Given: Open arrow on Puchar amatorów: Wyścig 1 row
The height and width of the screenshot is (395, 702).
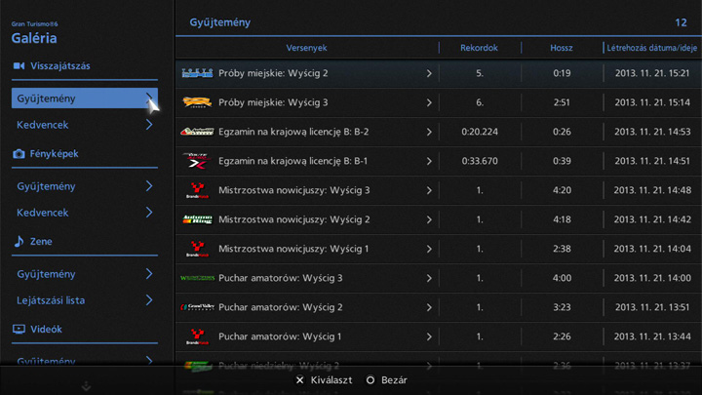Looking at the screenshot, I should point(429,336).
